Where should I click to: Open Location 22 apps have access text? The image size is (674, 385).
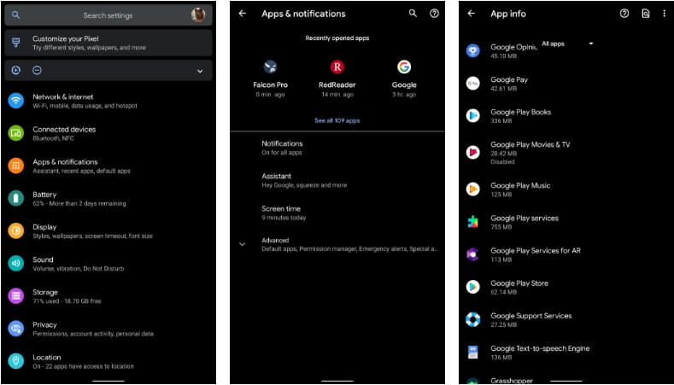pos(83,362)
